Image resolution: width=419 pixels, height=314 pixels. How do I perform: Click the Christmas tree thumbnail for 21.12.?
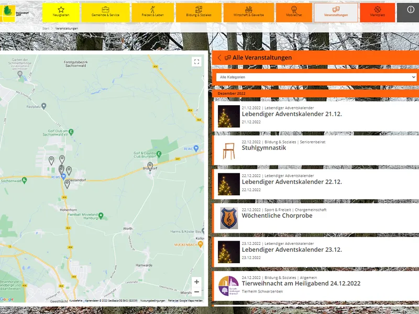point(229,116)
